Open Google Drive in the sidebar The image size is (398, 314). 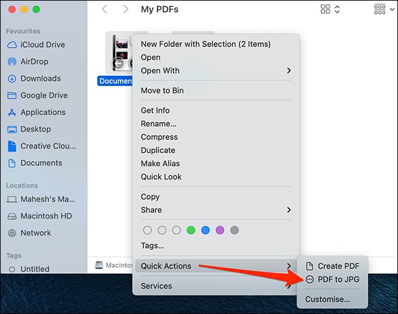tap(42, 95)
